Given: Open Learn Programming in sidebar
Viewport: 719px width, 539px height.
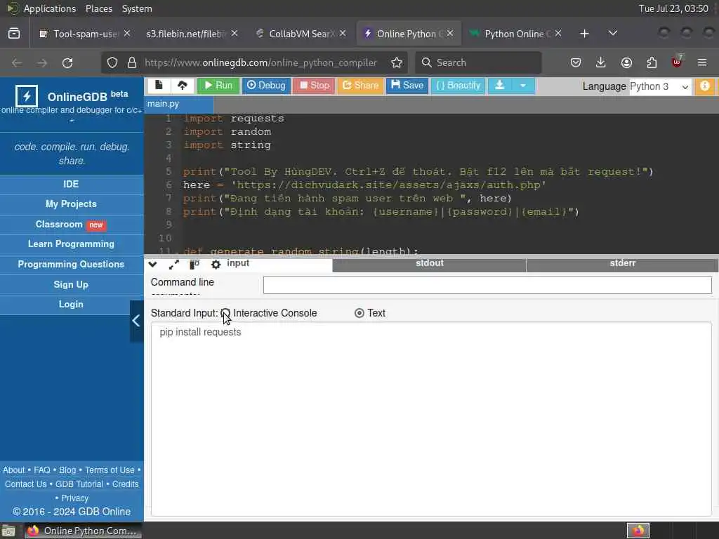Looking at the screenshot, I should 72,244.
